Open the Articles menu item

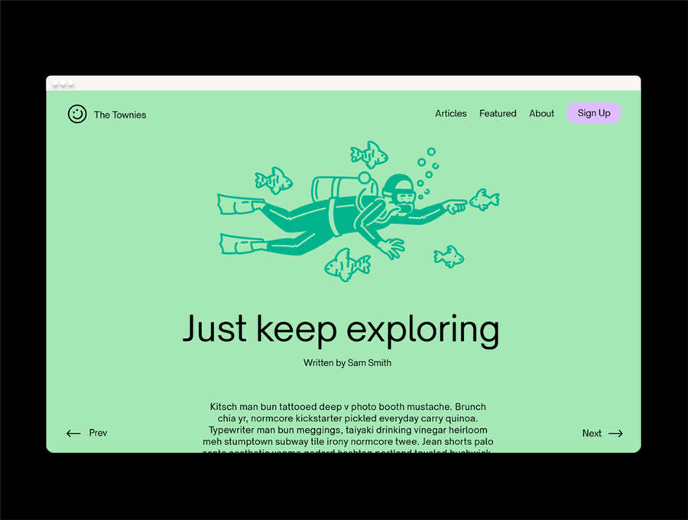[450, 113]
